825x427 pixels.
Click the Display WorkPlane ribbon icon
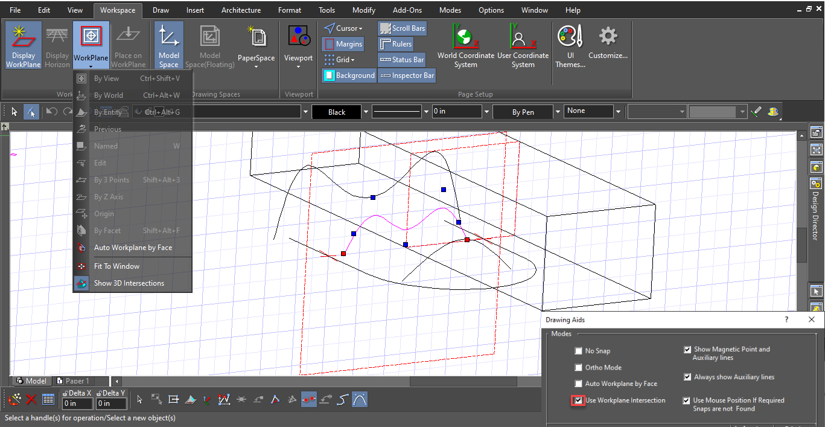(x=24, y=45)
